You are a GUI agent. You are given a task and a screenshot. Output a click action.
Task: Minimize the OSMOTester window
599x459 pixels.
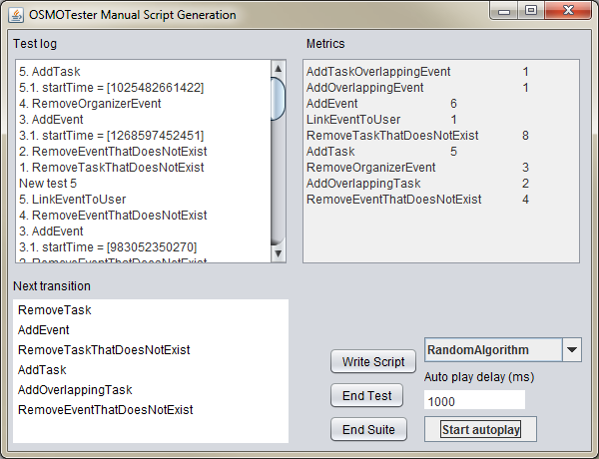(x=507, y=11)
